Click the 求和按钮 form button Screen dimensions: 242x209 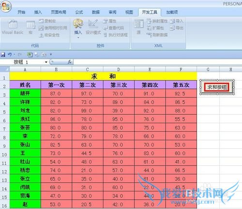point(217,87)
